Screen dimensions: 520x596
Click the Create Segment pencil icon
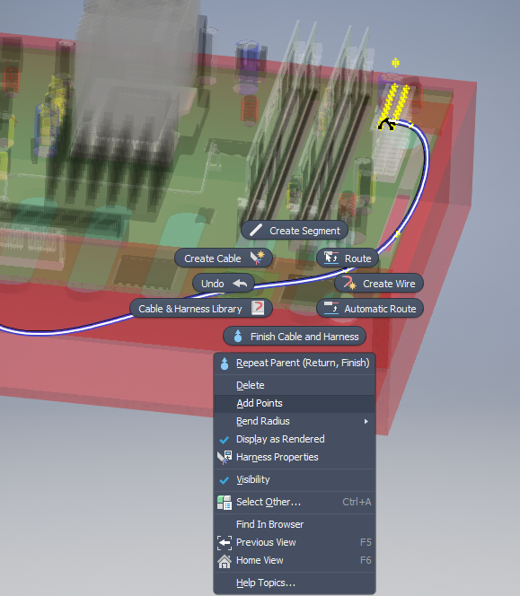pyautogui.click(x=256, y=230)
